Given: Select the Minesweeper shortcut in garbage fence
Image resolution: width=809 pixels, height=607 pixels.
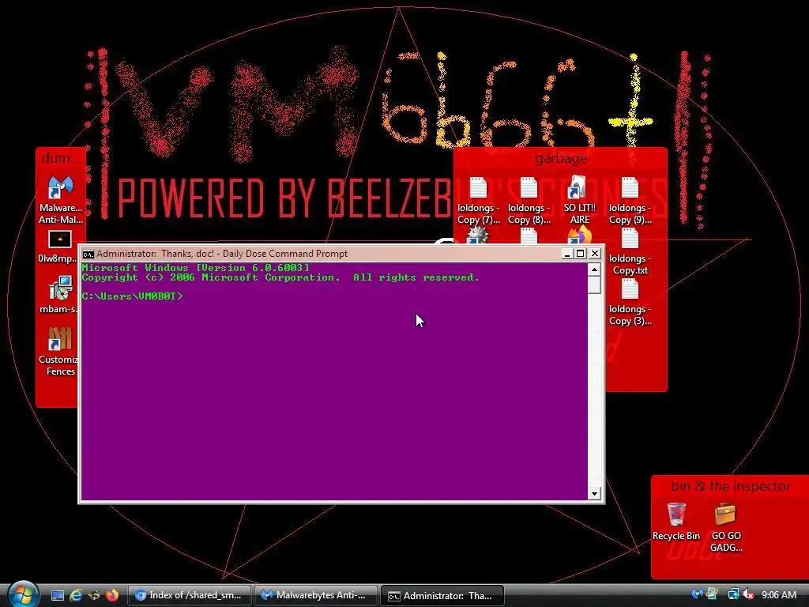Looking at the screenshot, I should pyautogui.click(x=477, y=236).
